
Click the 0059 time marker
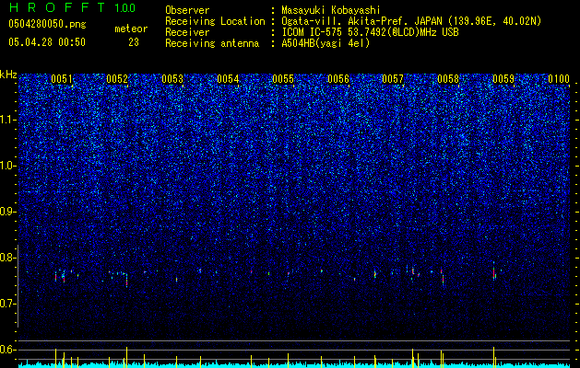pyautogui.click(x=503, y=78)
